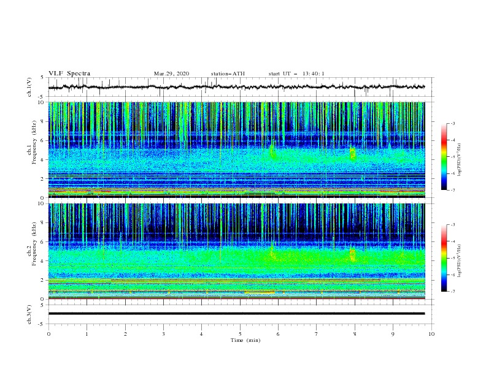The image size is (486, 375).
Task: Click the ch.1 colorbar log(PSD)(V²/Hz) label
Action: pyautogui.click(x=459, y=161)
